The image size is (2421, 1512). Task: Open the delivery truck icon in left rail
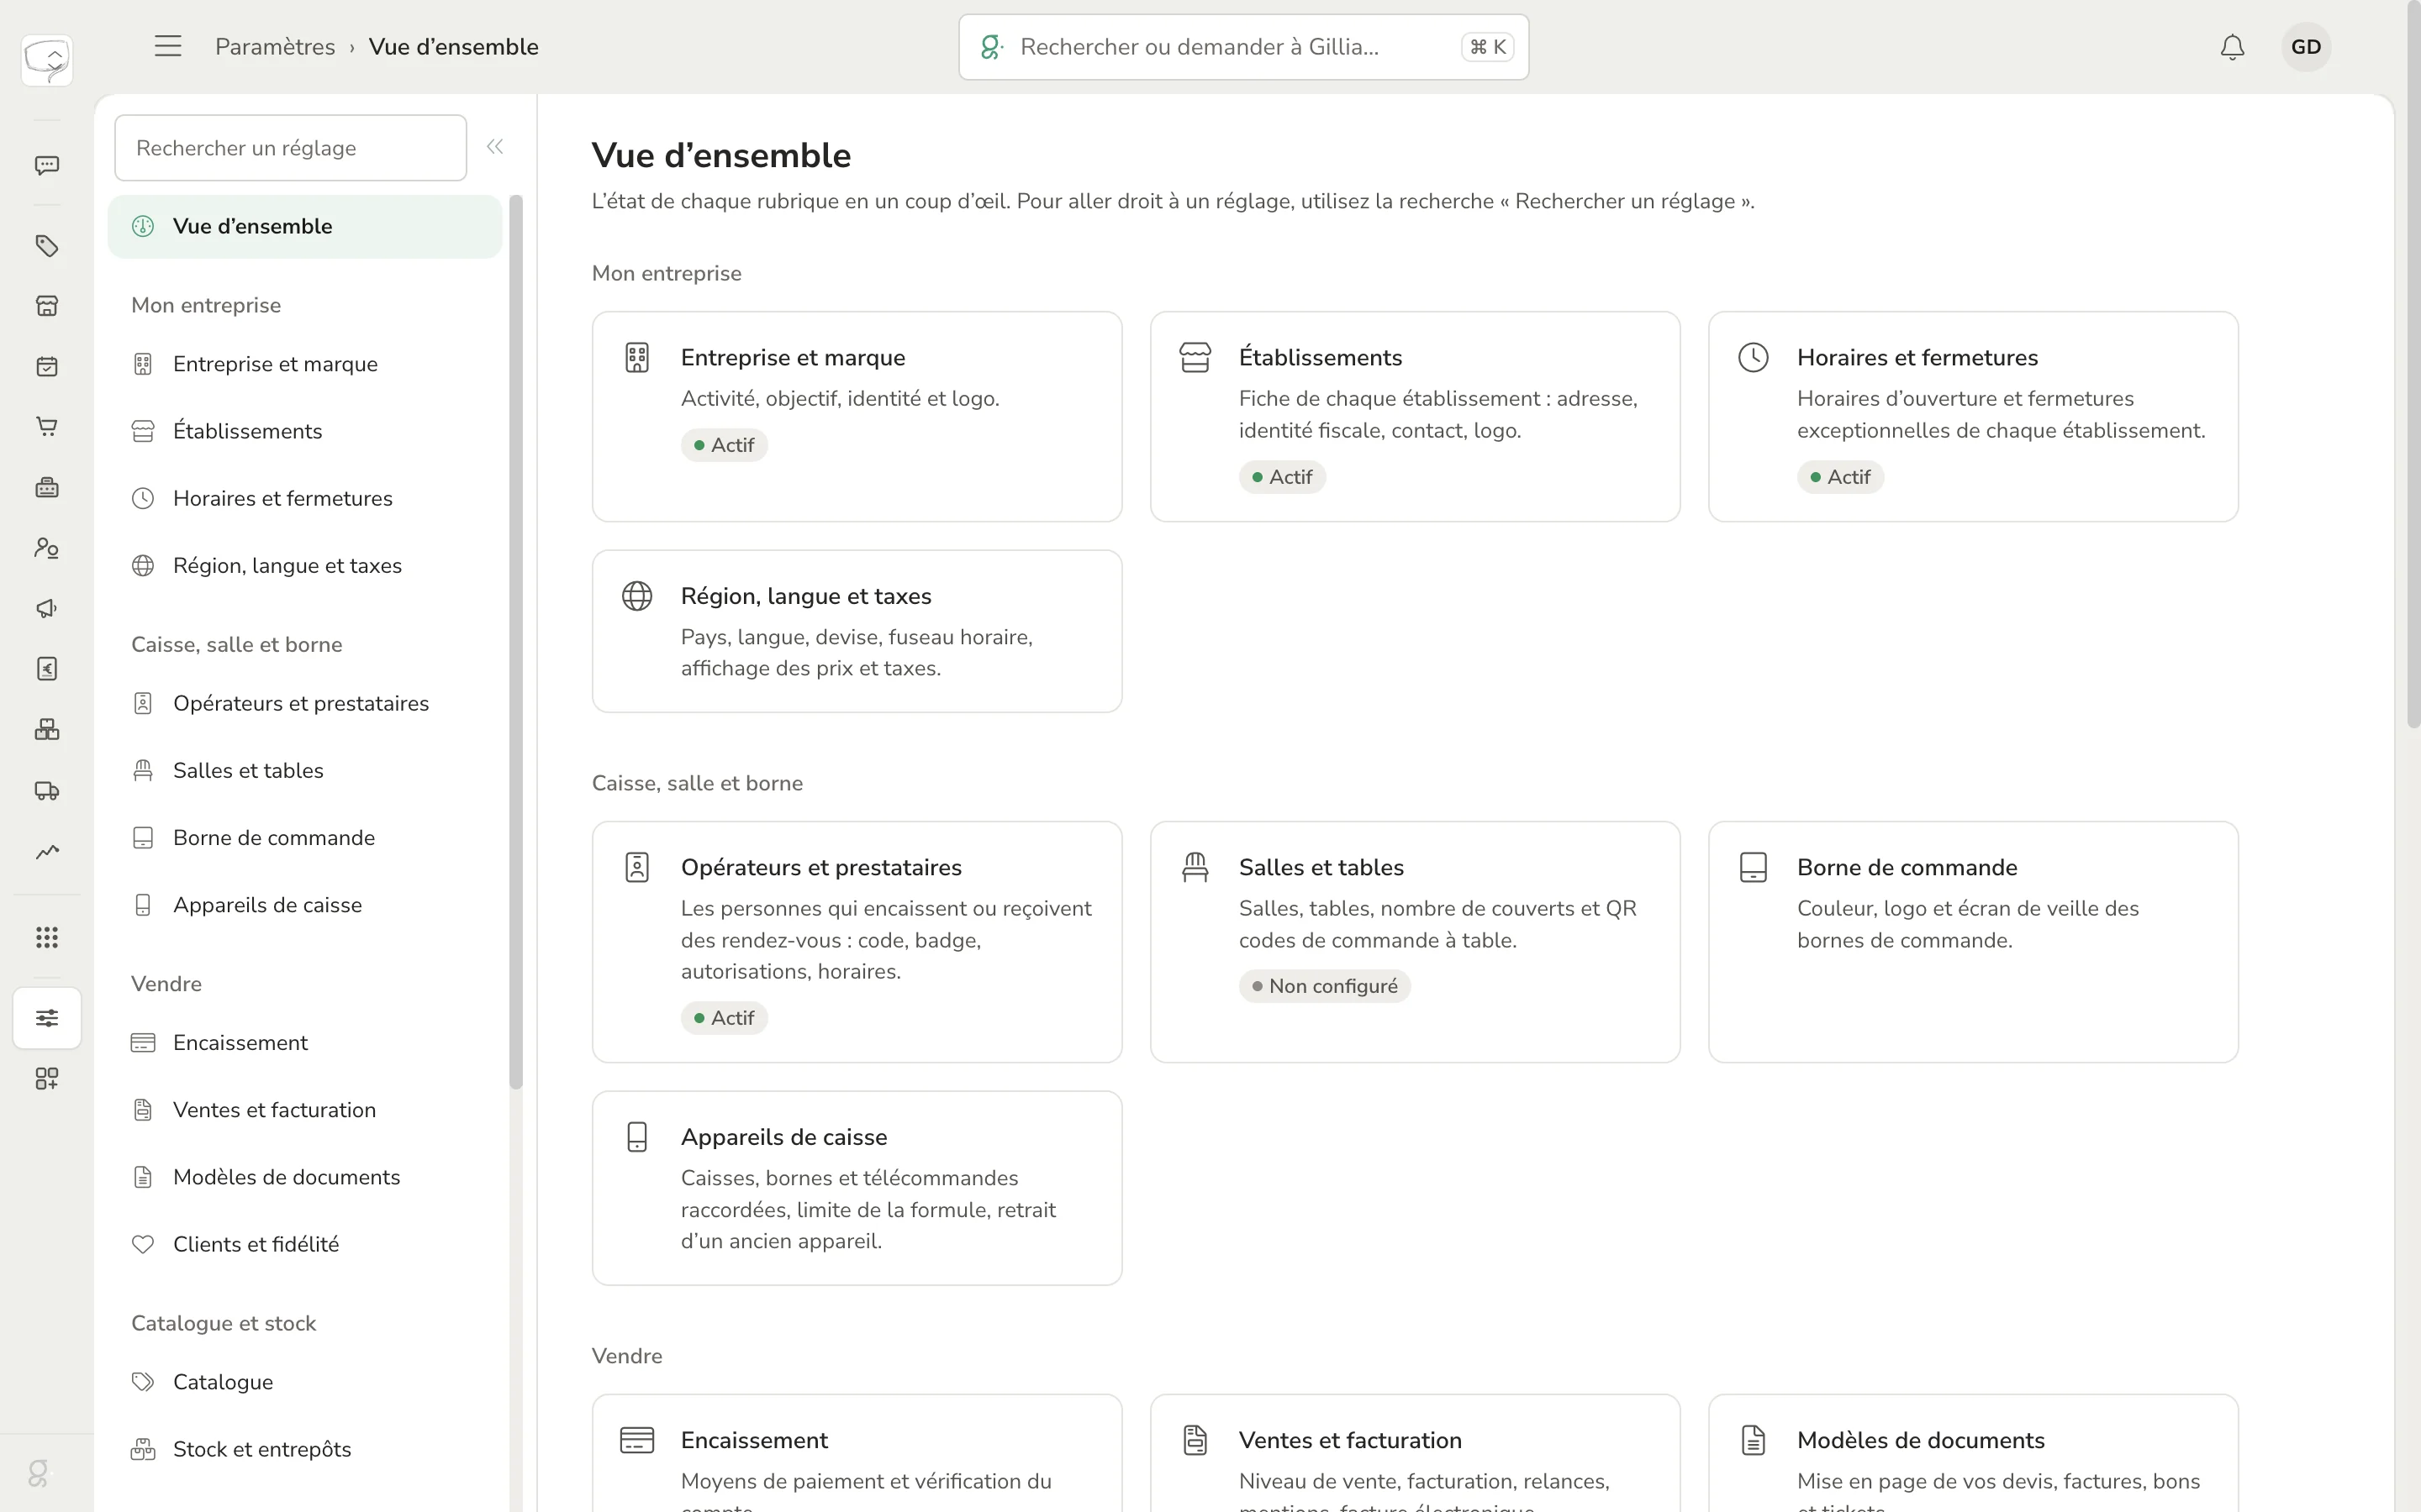[x=47, y=791]
